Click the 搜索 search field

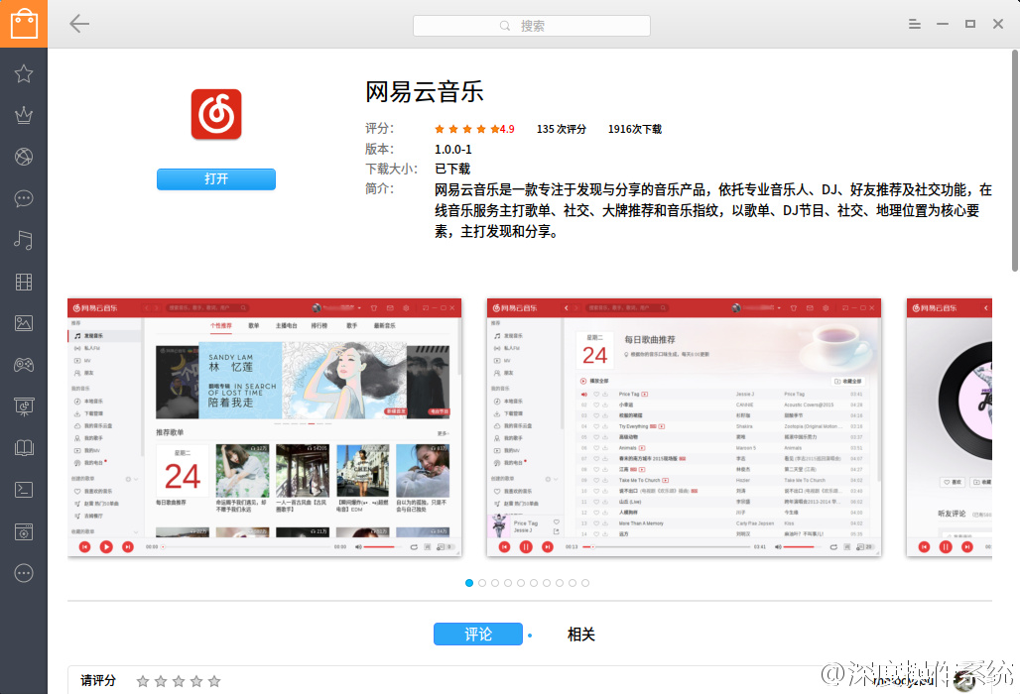pyautogui.click(x=532, y=26)
